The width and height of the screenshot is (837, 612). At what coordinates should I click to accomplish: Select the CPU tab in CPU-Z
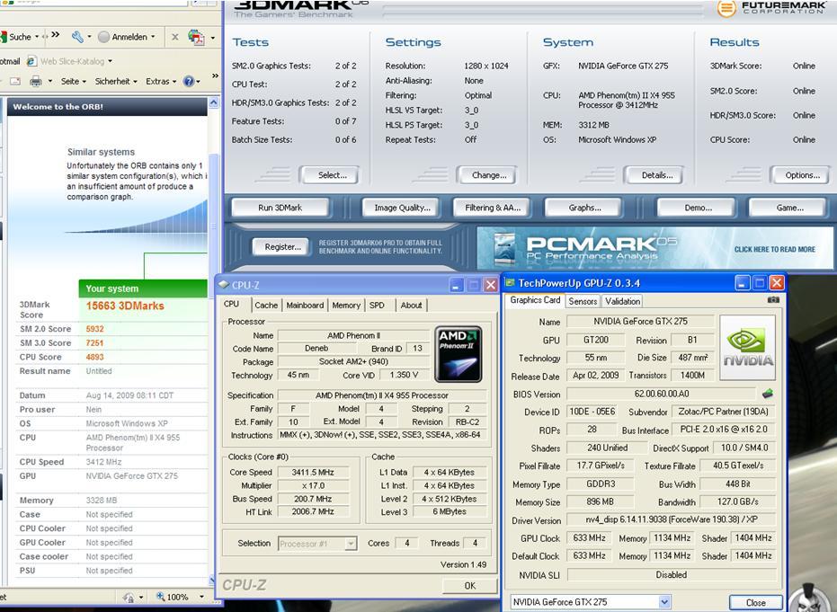[x=232, y=304]
